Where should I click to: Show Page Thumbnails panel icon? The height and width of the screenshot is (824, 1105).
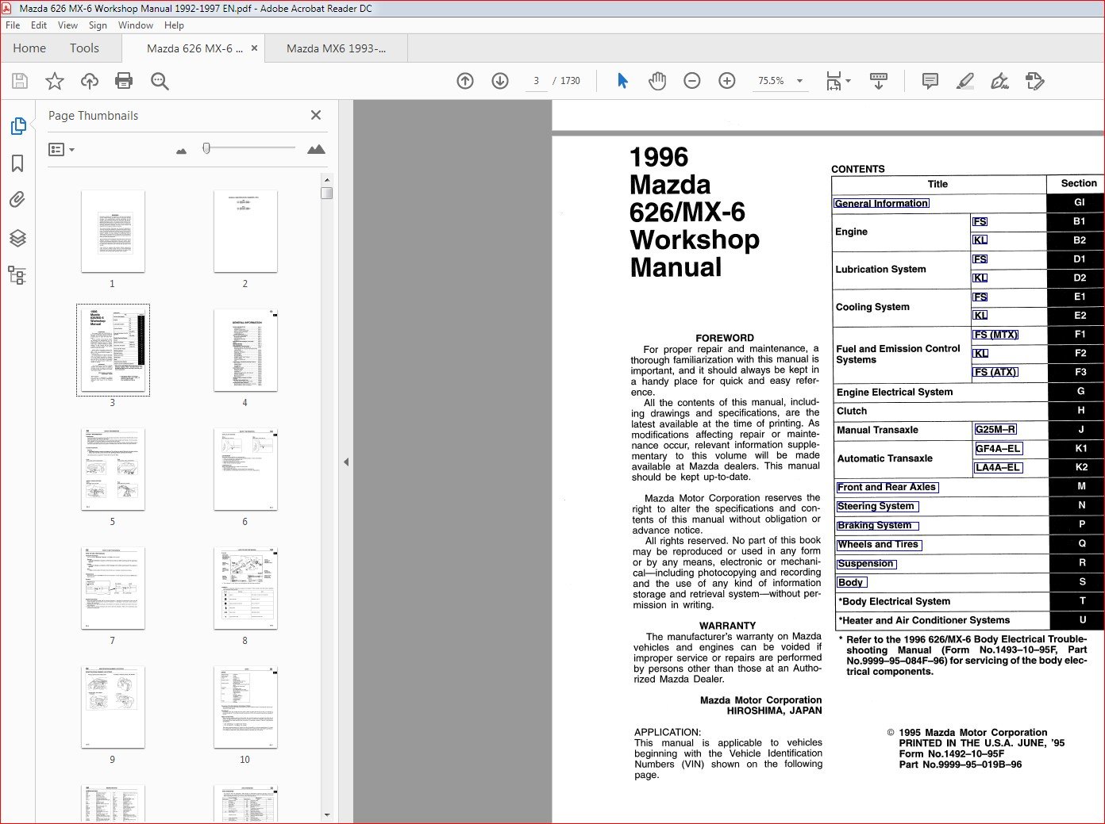(x=17, y=126)
